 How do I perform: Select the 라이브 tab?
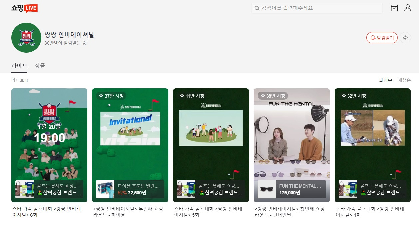click(19, 66)
